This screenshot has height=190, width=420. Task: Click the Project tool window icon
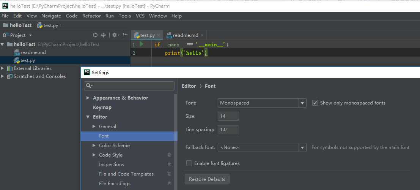pyautogui.click(x=6, y=35)
